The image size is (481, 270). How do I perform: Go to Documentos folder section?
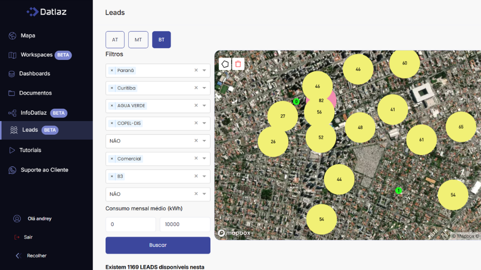click(35, 93)
